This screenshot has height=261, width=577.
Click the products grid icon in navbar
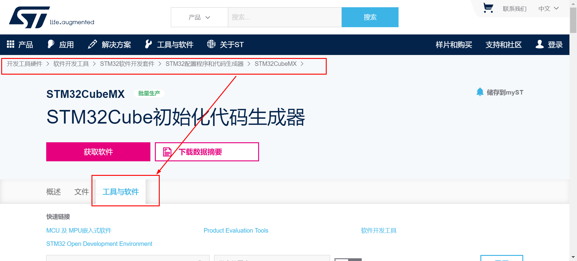tap(11, 44)
